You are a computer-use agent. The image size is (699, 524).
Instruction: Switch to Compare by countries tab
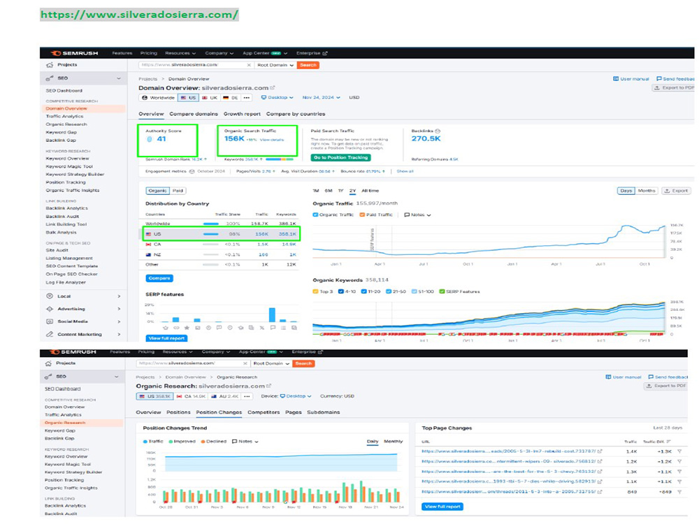point(296,114)
